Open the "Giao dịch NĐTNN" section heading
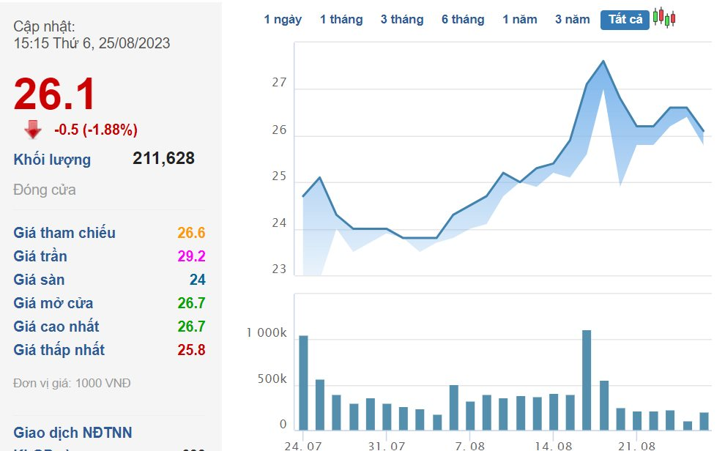The height and width of the screenshot is (451, 725). pyautogui.click(x=72, y=433)
